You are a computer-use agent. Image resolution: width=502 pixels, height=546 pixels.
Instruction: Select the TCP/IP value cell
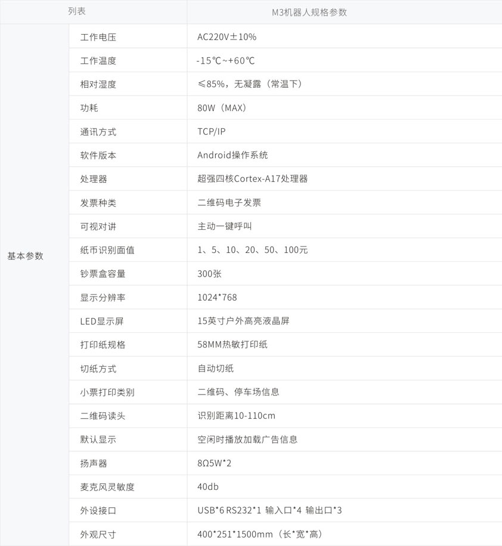point(212,132)
